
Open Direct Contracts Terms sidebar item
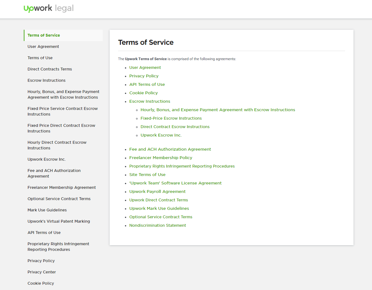[49, 69]
